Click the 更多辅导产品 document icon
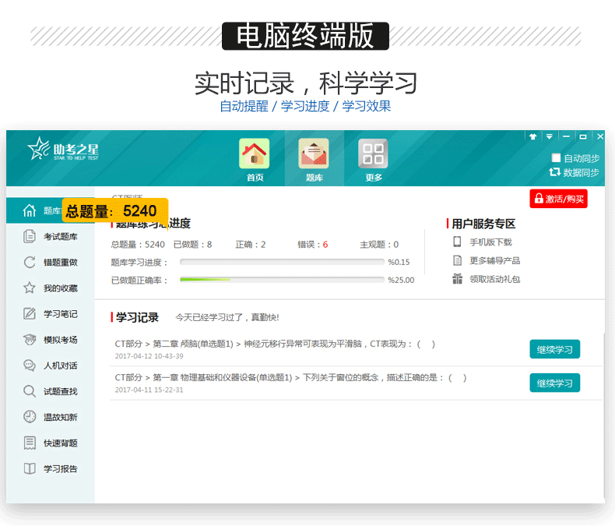 pyautogui.click(x=457, y=260)
